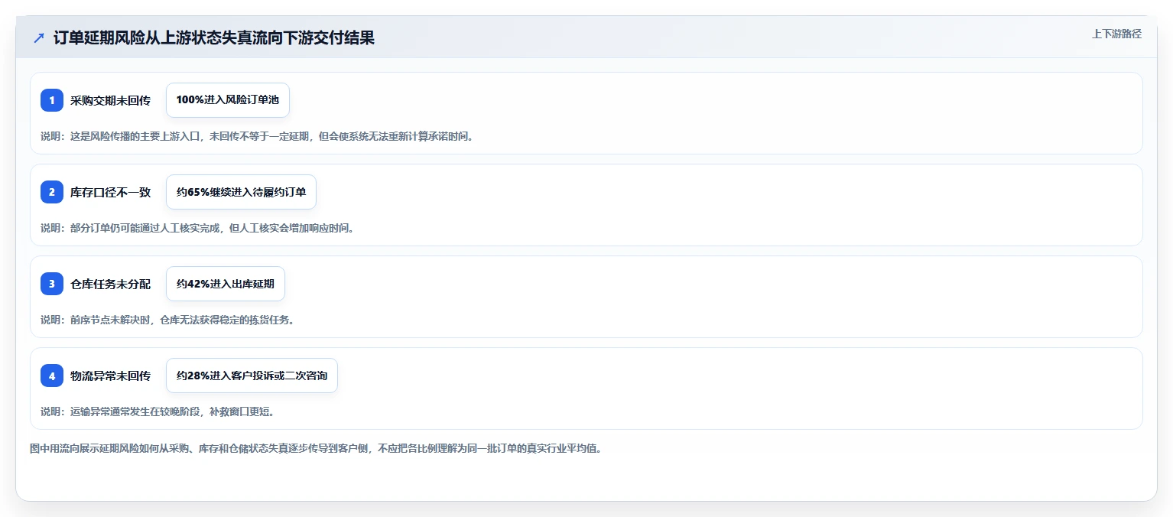The width and height of the screenshot is (1173, 517).
Task: Select the 100%进入风险订单池 pill
Action: [228, 100]
